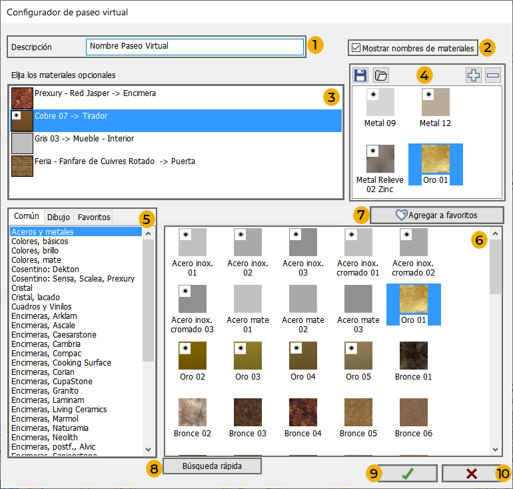Screen dimensions: 513x489
Task: Select the Bronce 04 material swatch
Action: [302, 412]
